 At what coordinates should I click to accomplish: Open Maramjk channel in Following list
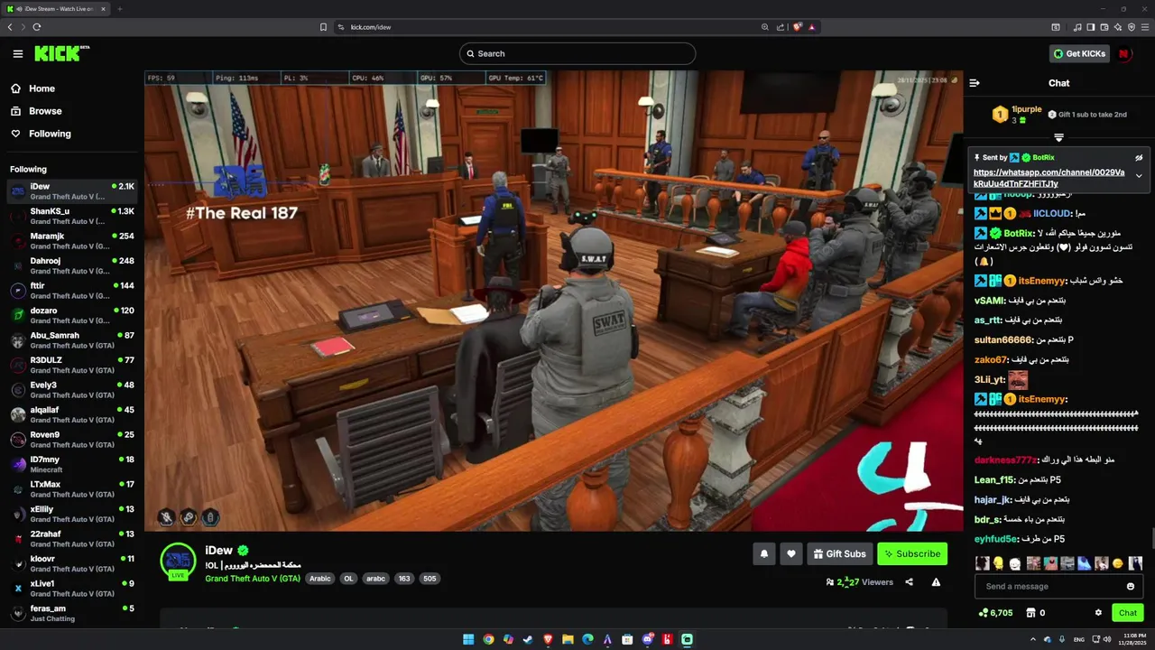point(72,241)
